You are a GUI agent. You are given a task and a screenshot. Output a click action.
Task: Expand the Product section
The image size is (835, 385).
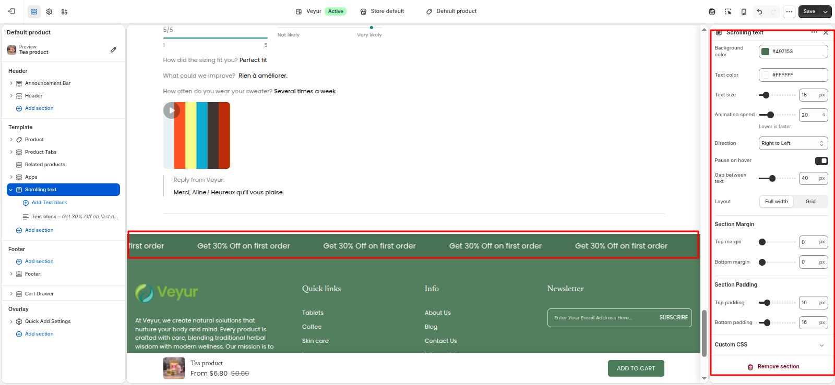tap(11, 140)
